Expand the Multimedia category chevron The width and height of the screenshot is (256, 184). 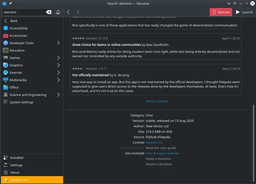[58, 80]
